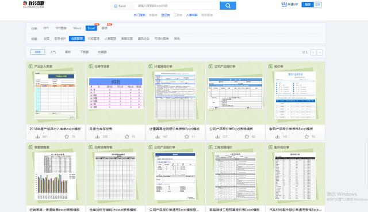The image size is (368, 212).
Task: Focus the search keyword input field
Action: [x=177, y=6]
